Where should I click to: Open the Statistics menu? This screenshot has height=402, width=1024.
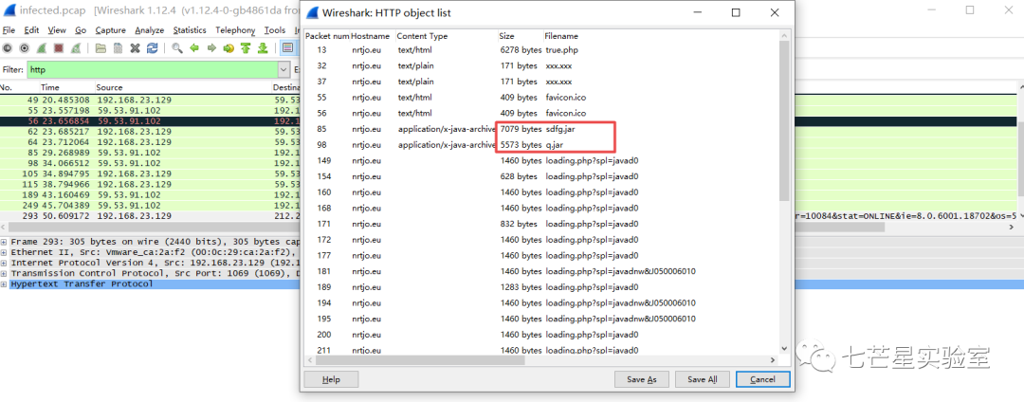(x=190, y=30)
